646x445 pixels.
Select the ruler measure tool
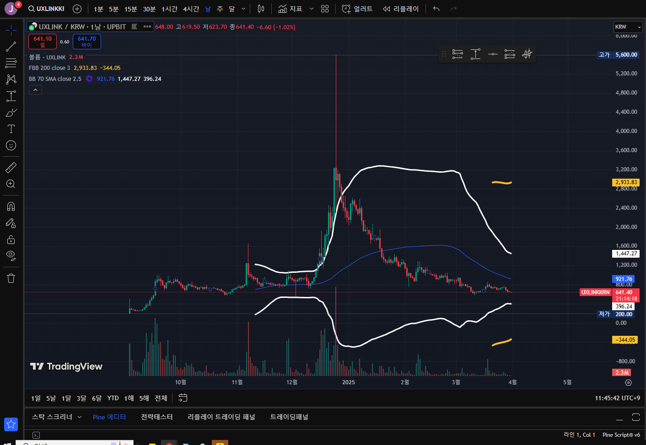(11, 168)
